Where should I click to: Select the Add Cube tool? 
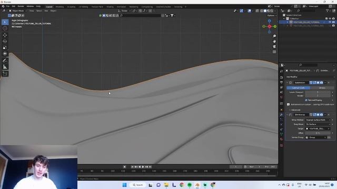pos(5,73)
